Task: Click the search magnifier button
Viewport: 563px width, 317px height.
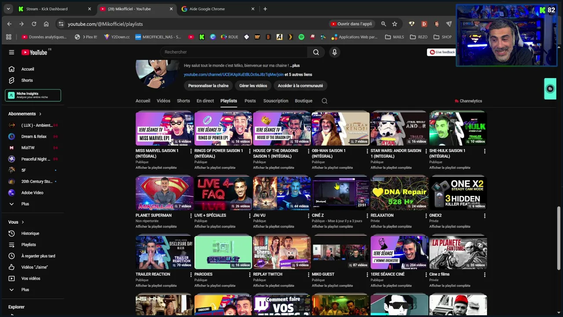Action: tap(316, 52)
